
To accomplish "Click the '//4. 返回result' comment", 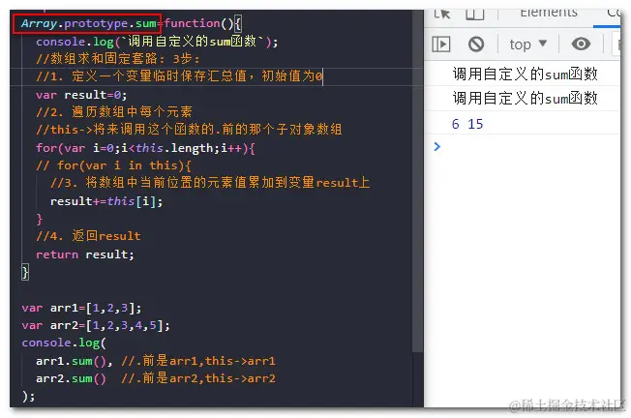I will (x=88, y=236).
